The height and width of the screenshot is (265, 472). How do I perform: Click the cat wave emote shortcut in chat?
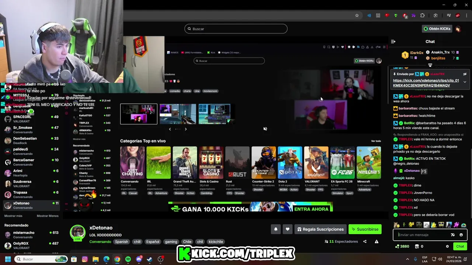[396, 225]
